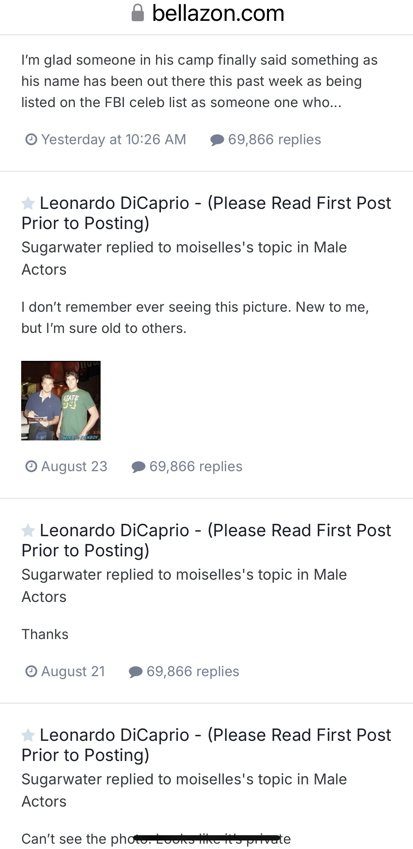Tap the clock icon next to Yesterday at 10:26 AM
The width and height of the screenshot is (413, 849).
31,139
